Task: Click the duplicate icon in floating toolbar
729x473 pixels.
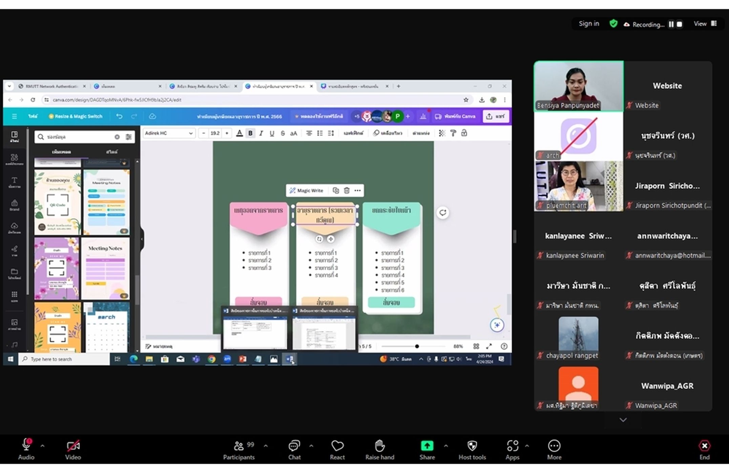Action: (336, 190)
